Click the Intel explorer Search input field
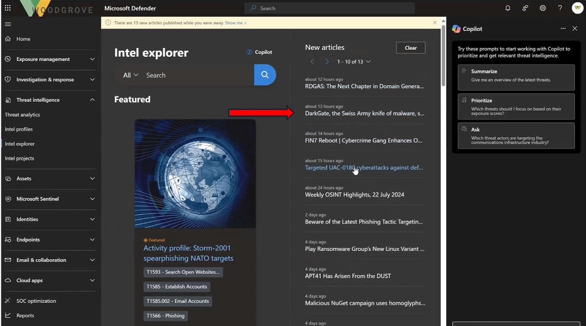 pyautogui.click(x=198, y=75)
